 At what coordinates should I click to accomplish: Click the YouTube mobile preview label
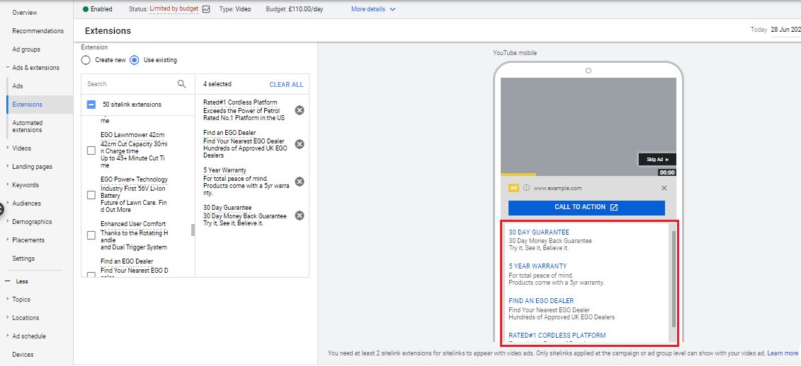(x=514, y=53)
